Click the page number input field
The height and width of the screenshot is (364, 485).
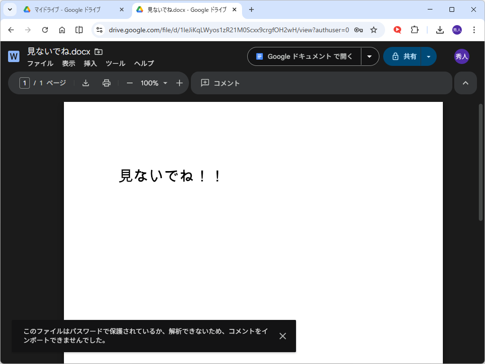pyautogui.click(x=24, y=83)
